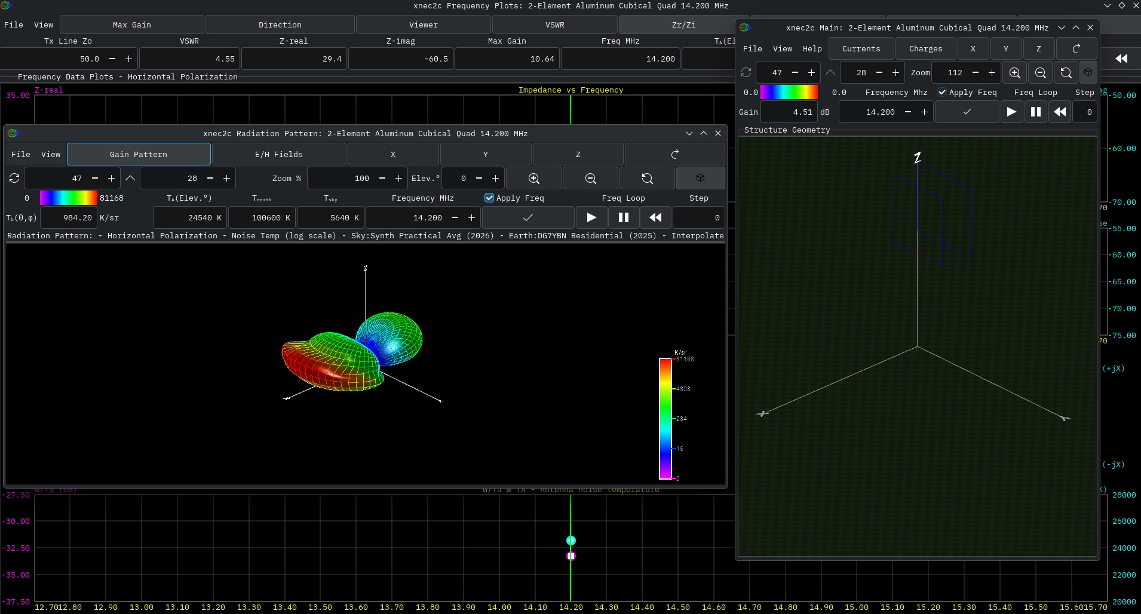Click the Tb value field 984.20
This screenshot has width=1141, height=614.
[68, 217]
